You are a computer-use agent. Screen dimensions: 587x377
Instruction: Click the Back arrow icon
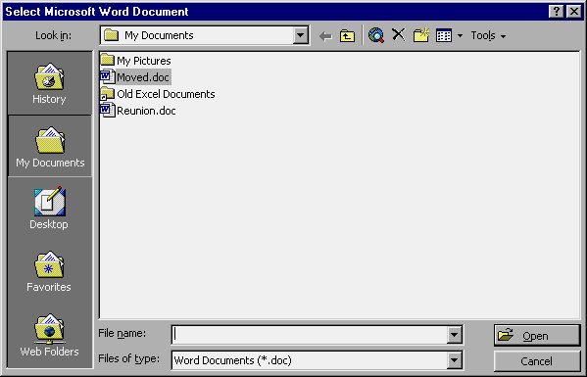point(325,36)
